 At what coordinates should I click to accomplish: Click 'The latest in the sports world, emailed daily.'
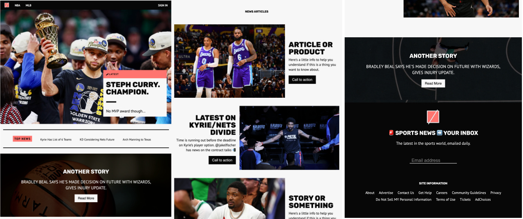click(433, 143)
